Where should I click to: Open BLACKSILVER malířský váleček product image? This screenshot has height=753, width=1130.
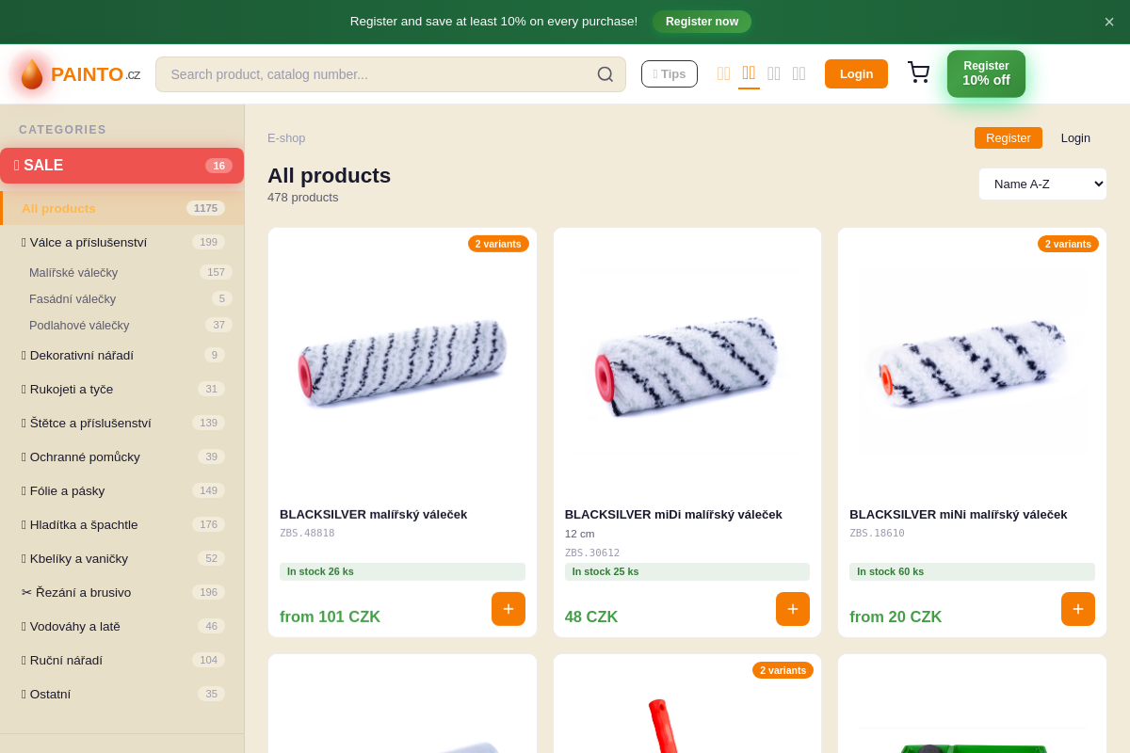(x=402, y=362)
